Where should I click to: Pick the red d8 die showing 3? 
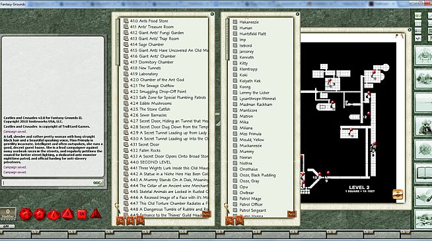[x=68, y=214]
